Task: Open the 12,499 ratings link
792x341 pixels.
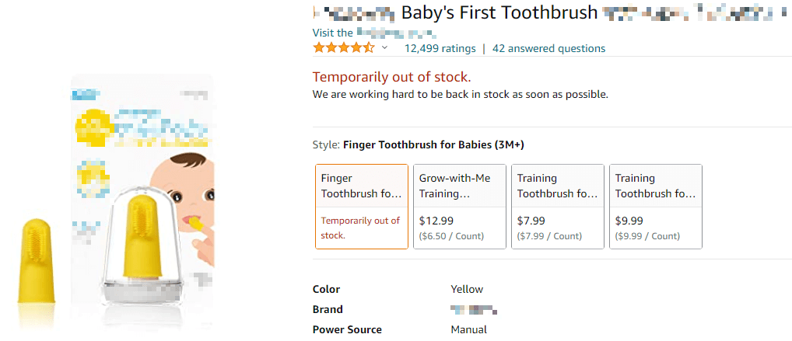Action: (440, 48)
